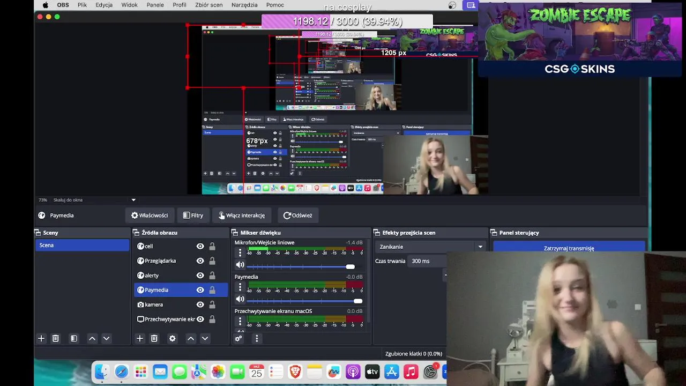Screen dimensions: 686x386
Task: Launch Safari from the Dock
Action: [122, 372]
